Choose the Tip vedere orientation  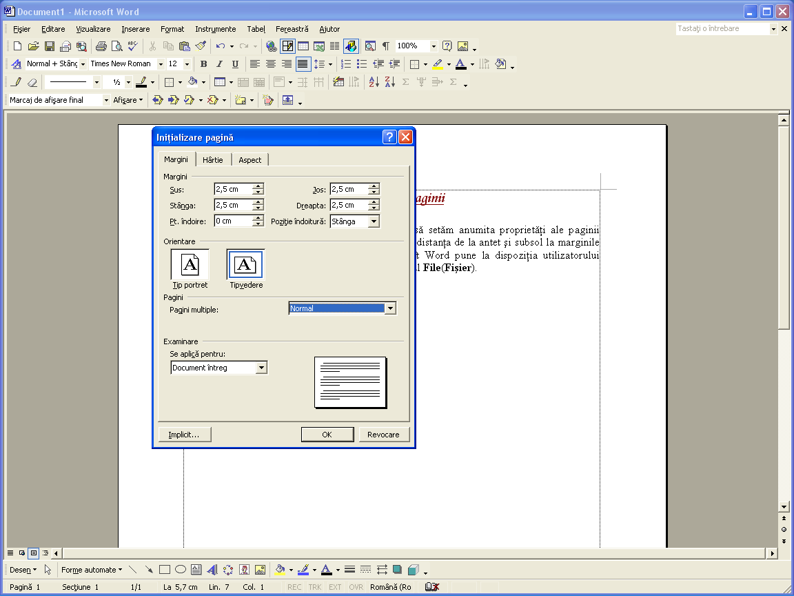245,269
